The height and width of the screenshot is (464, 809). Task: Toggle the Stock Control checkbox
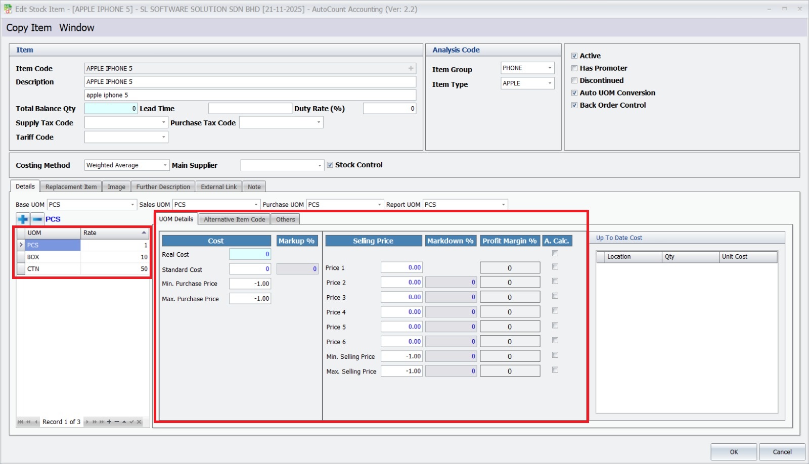pyautogui.click(x=330, y=165)
